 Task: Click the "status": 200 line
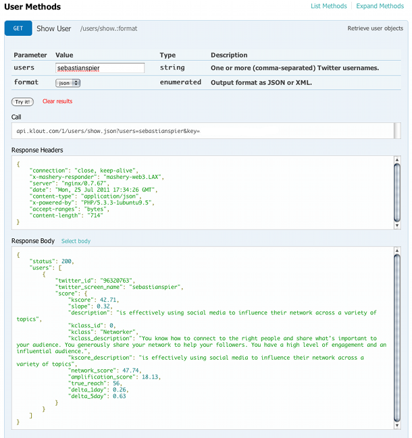[x=51, y=261]
